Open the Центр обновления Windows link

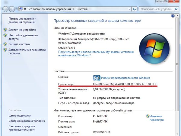point(27,121)
